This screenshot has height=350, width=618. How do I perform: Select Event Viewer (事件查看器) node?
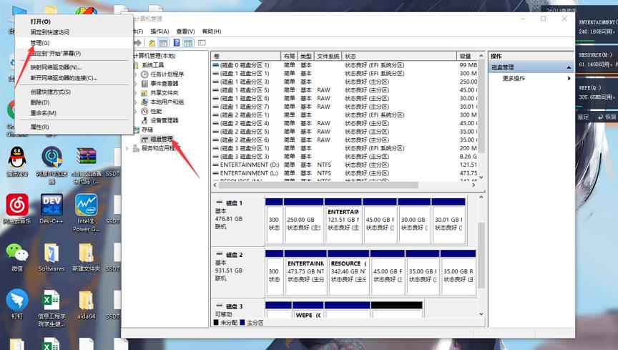pos(164,84)
